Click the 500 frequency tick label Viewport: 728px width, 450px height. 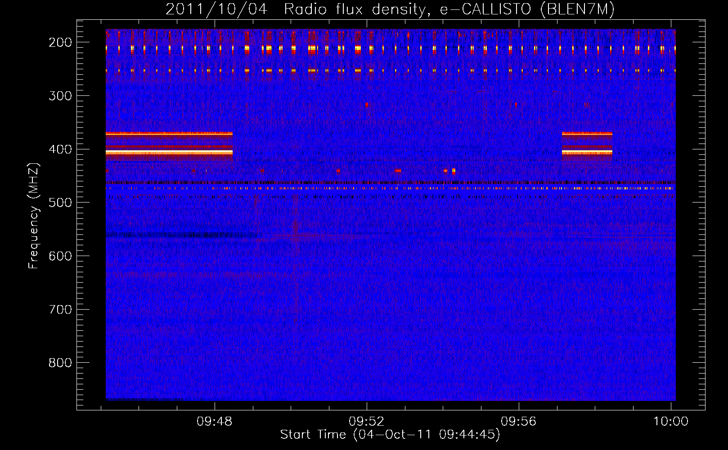pyautogui.click(x=60, y=202)
